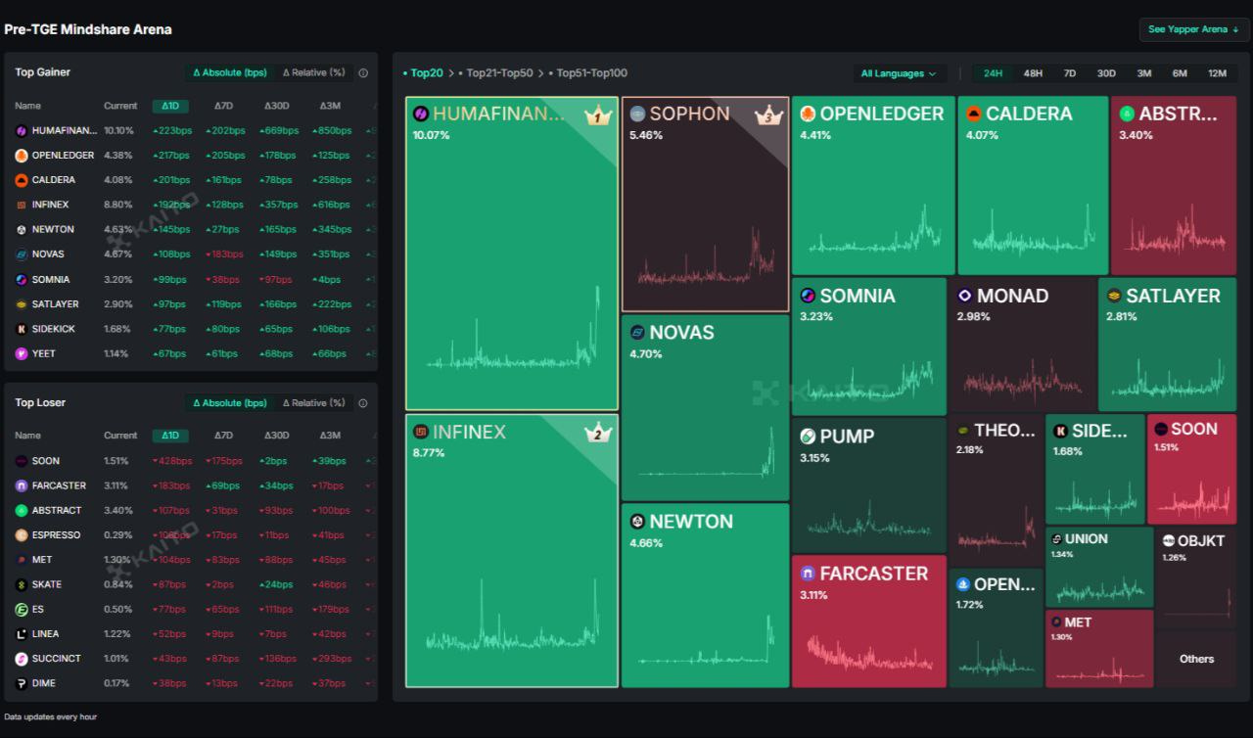Switch Top Loser to Relative (%)

coord(313,402)
